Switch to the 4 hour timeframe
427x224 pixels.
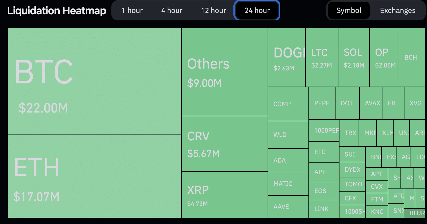(x=172, y=11)
